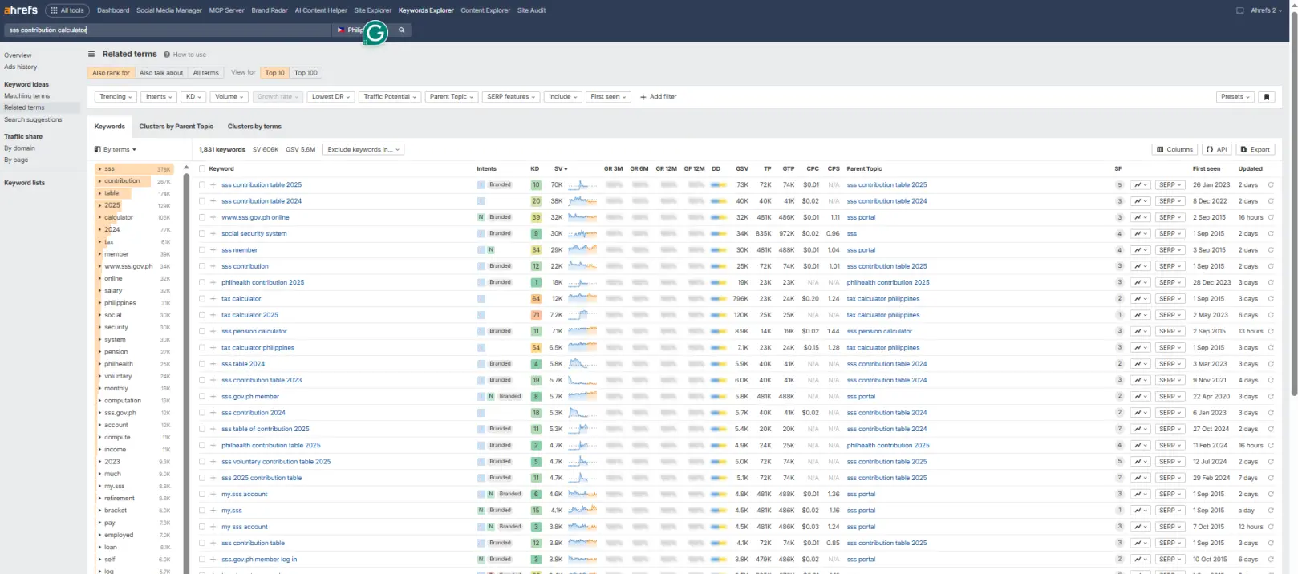Refresh icon for www.sss.gov.ph online row
Screen dimensions: 1298x574
click(1271, 217)
